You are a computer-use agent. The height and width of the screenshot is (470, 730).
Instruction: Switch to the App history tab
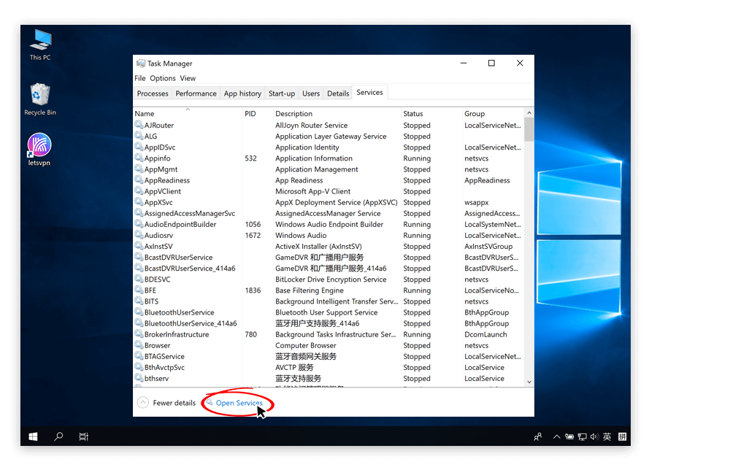click(x=242, y=93)
